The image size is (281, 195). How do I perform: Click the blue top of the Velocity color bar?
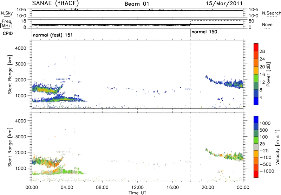click(256, 119)
